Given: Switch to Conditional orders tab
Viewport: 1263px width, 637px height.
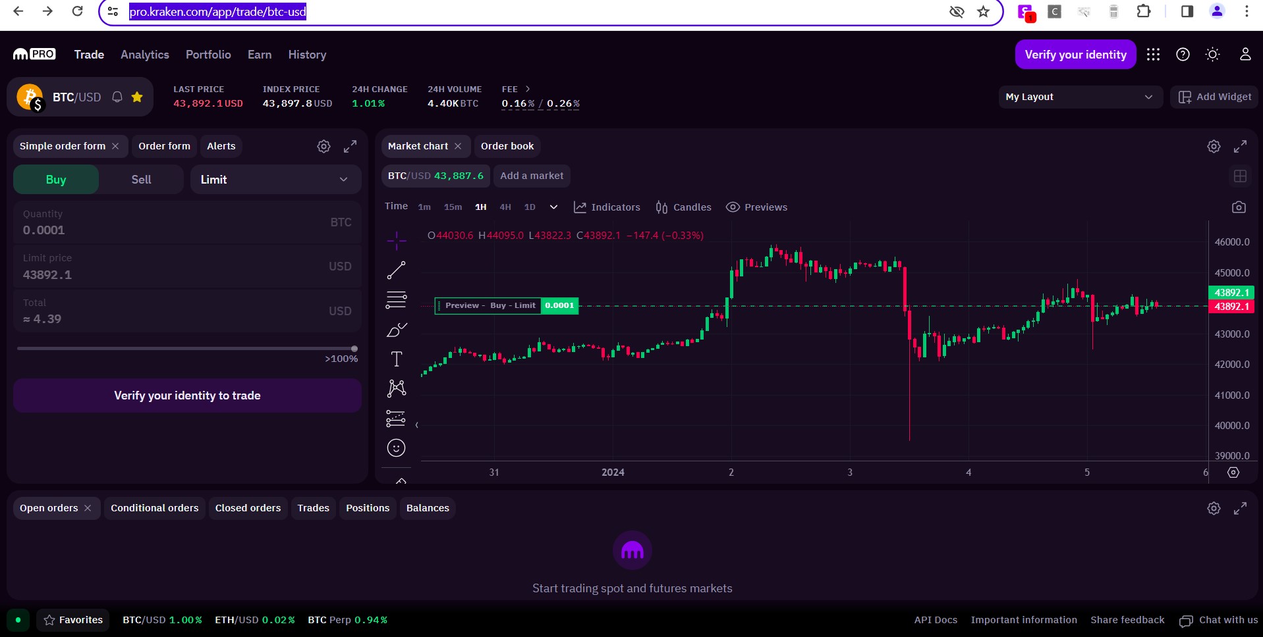Looking at the screenshot, I should click(154, 508).
